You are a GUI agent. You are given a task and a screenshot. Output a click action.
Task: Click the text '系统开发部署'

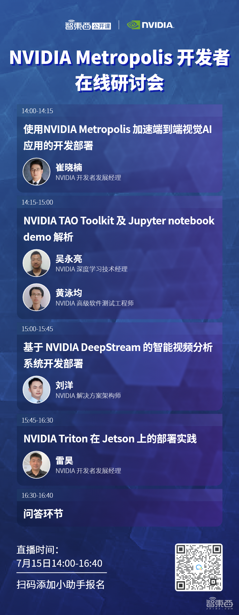[x=53, y=364]
